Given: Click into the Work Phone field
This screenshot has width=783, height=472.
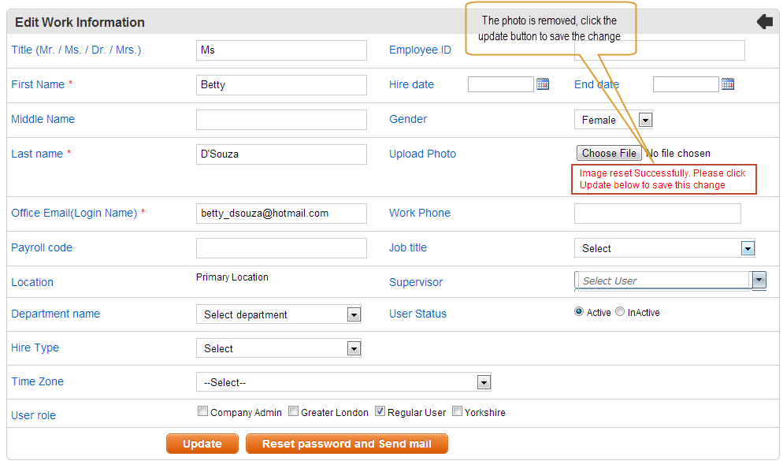Looking at the screenshot, I should (658, 214).
